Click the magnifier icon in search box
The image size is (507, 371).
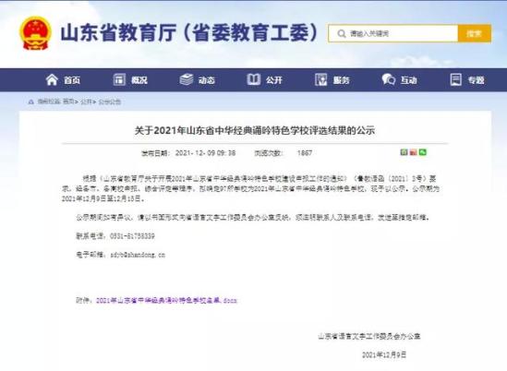(342, 33)
